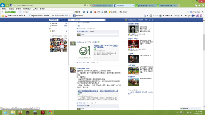
Task: Click the Google toolbar share icon
Action: coord(95,12)
